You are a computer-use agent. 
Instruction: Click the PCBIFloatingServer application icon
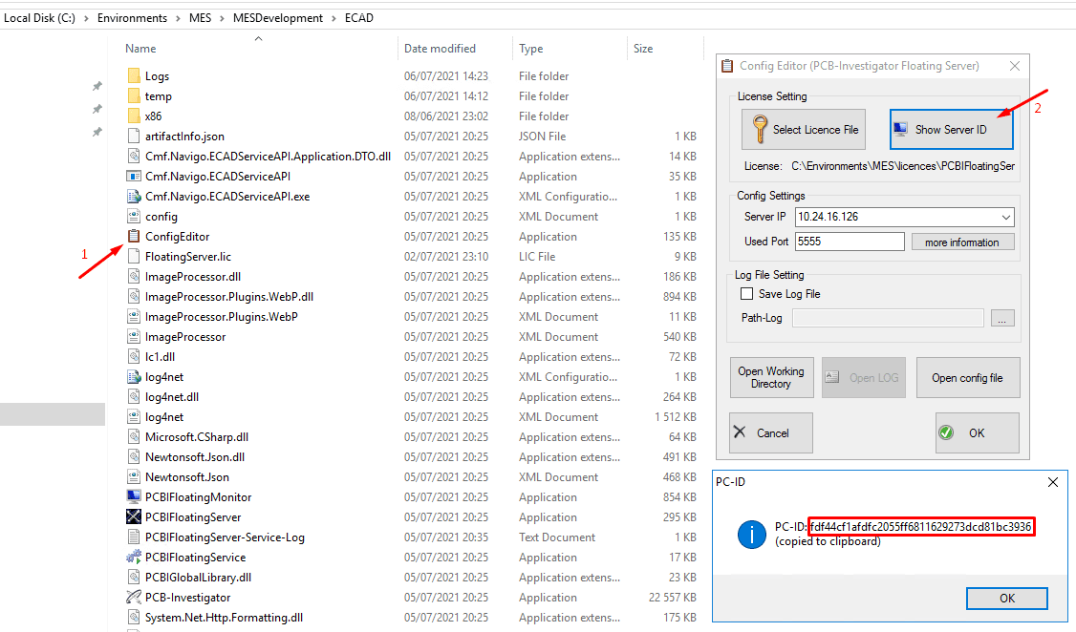pos(134,516)
